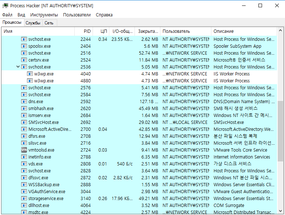Switch to the Службы tab
285x215 pixels.
click(33, 23)
